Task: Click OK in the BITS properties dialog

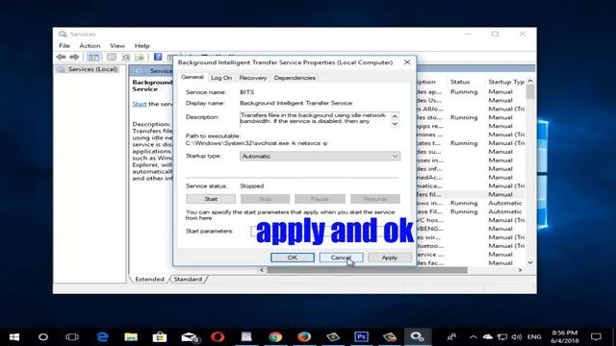Action: [293, 258]
